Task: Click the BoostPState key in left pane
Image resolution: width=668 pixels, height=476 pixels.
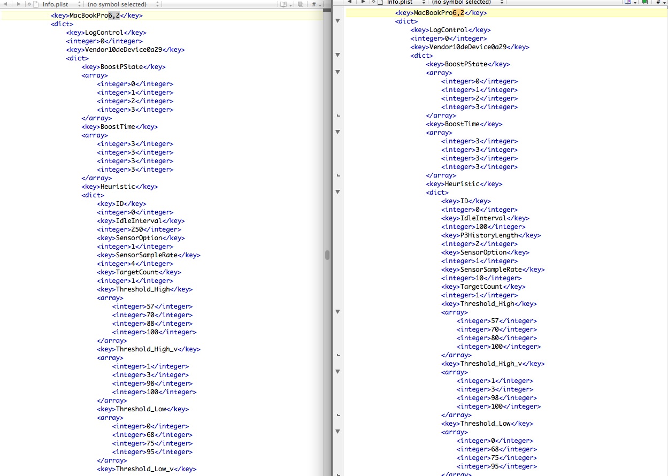Action: (x=124, y=67)
